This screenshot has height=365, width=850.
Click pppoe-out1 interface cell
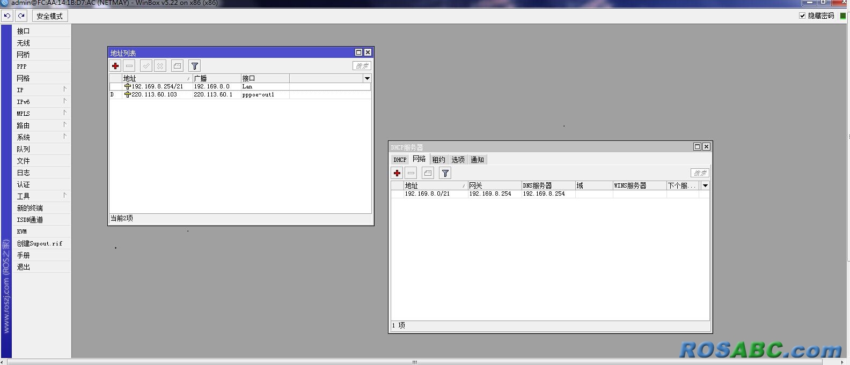[x=258, y=94]
